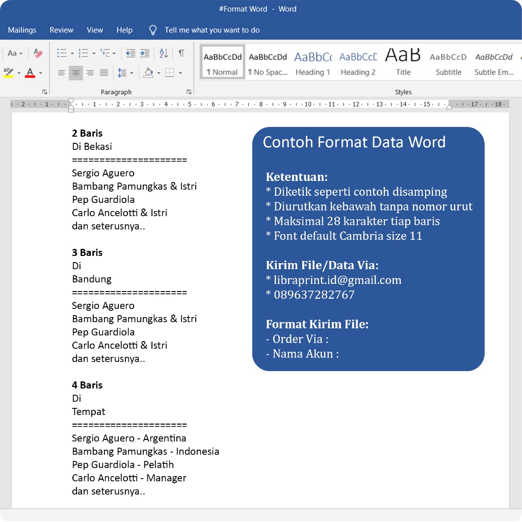Click the right indent ruler marker
This screenshot has height=522, width=522.
449,107
